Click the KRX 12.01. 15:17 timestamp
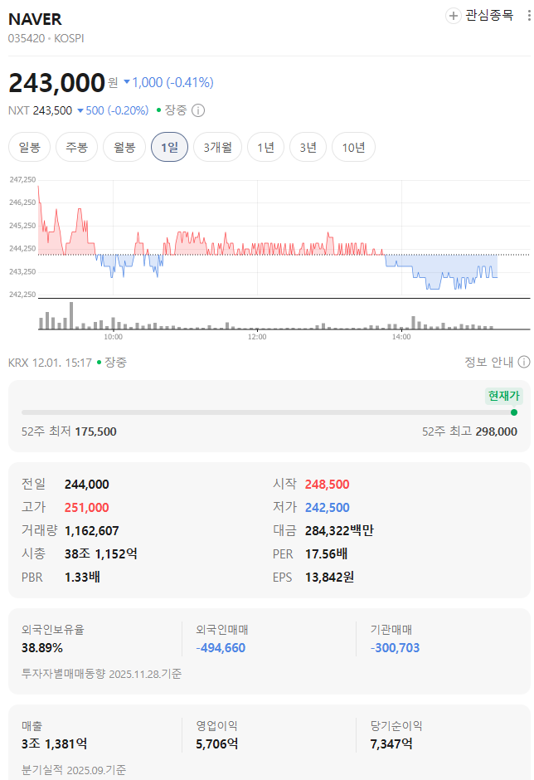Image resolution: width=534 pixels, height=780 pixels. click(50, 363)
